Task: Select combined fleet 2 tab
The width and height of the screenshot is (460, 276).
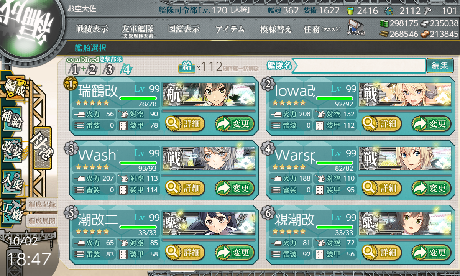Action: 92,70
